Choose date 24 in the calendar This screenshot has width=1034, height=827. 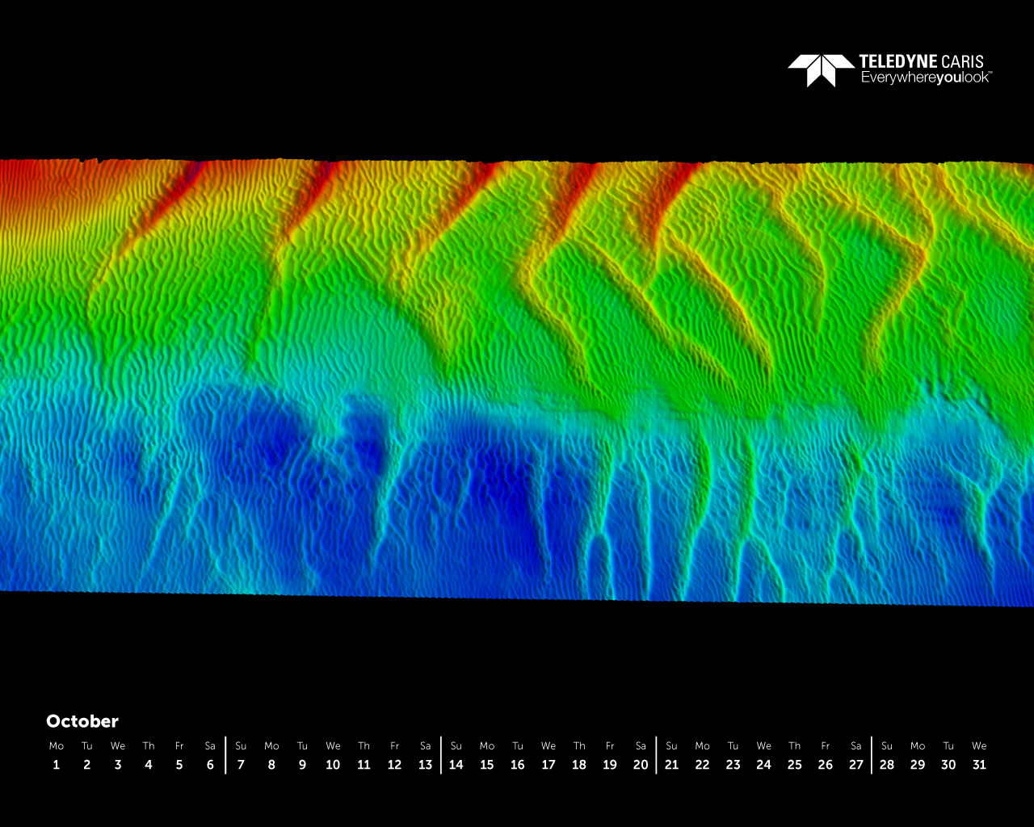tap(763, 765)
